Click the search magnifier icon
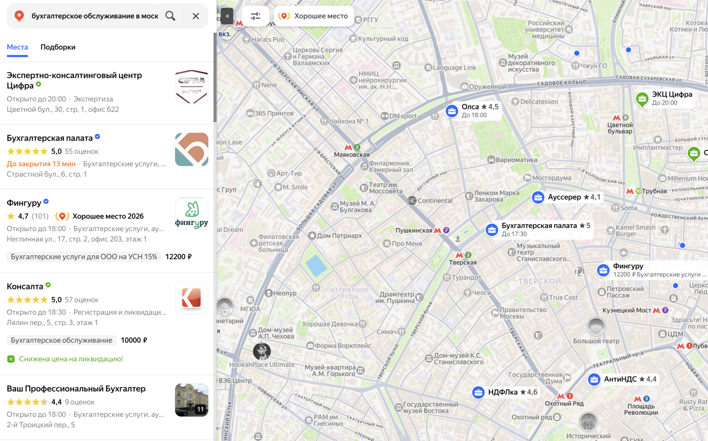 click(170, 16)
